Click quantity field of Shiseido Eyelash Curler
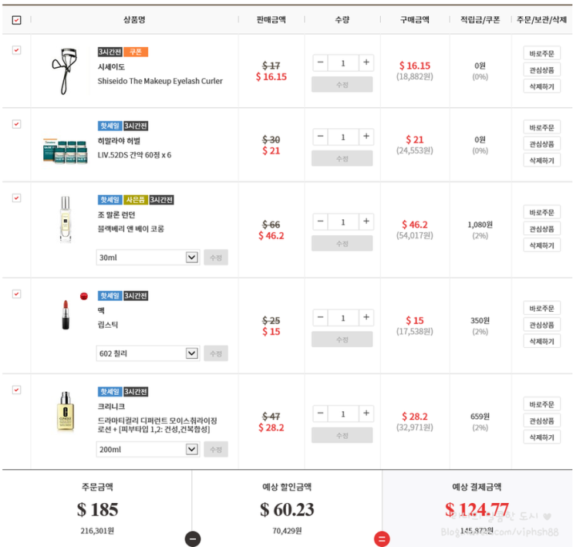The width and height of the screenshot is (573, 547). click(x=343, y=63)
